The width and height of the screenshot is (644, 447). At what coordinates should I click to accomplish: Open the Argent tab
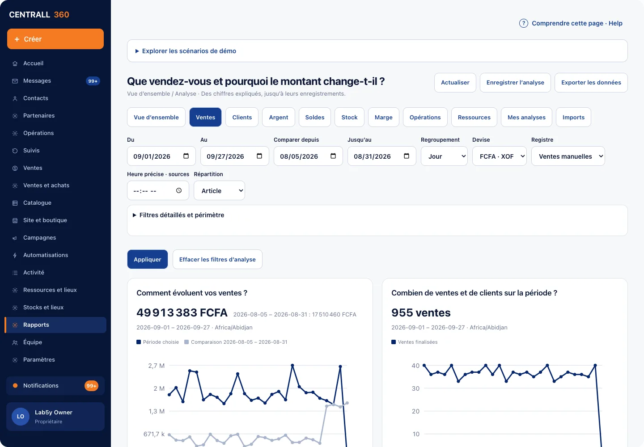click(x=279, y=117)
